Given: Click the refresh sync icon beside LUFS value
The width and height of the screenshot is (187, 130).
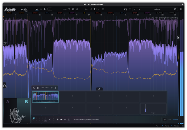Looking at the screenshot, I should [34, 88].
